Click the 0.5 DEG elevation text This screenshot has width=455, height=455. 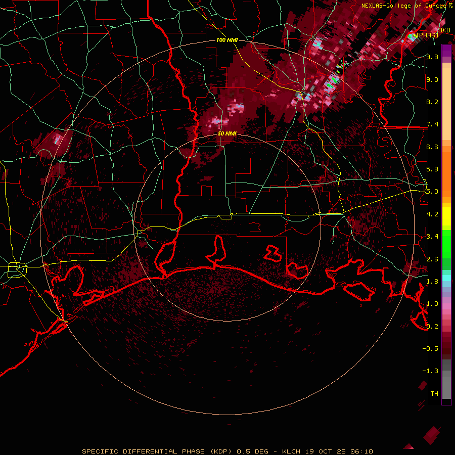pos(252,451)
